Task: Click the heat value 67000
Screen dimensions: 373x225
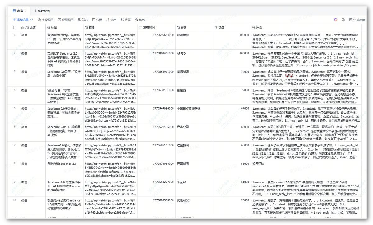Action: (x=245, y=108)
